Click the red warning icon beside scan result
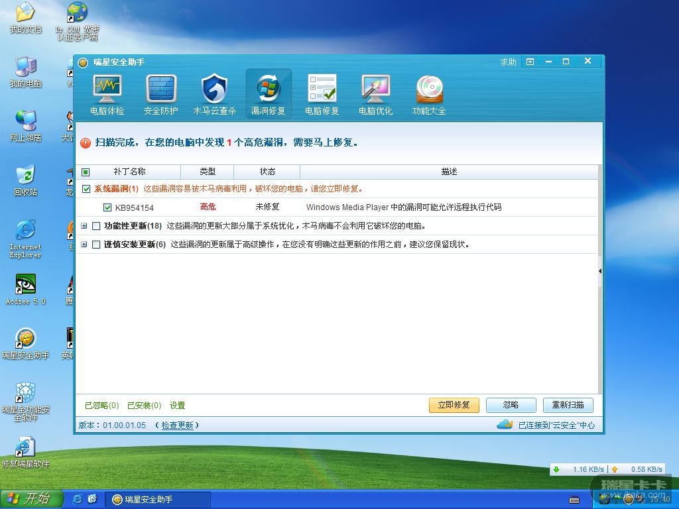This screenshot has width=679, height=509. 86,143
